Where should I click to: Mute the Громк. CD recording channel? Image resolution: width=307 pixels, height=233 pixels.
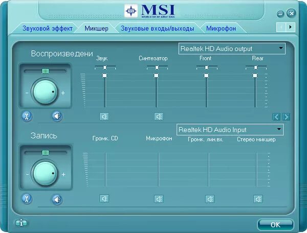(104, 199)
